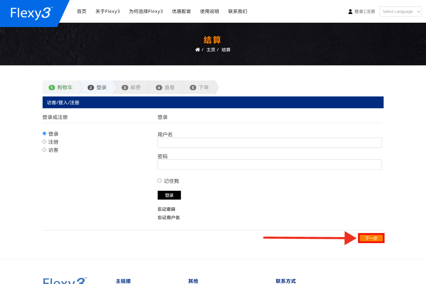Click step 1 购物车 in checkout progress

pyautogui.click(x=61, y=87)
